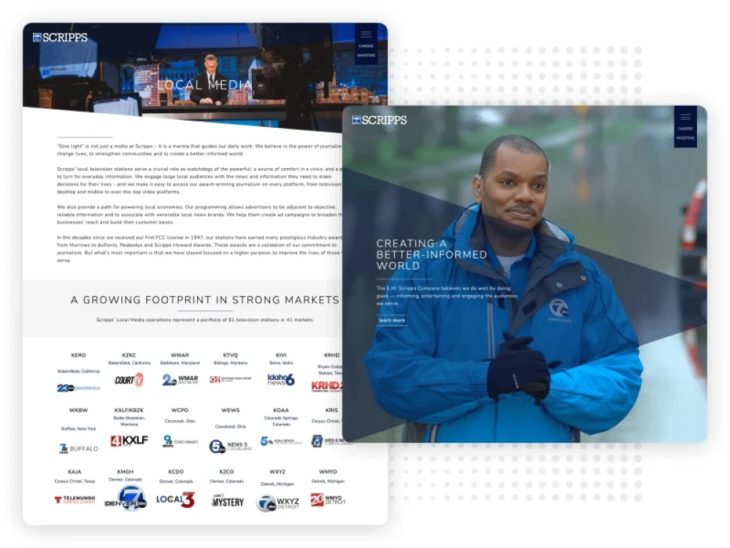Click Scripps logo on the Local Media page
730x548 pixels.
click(x=60, y=37)
